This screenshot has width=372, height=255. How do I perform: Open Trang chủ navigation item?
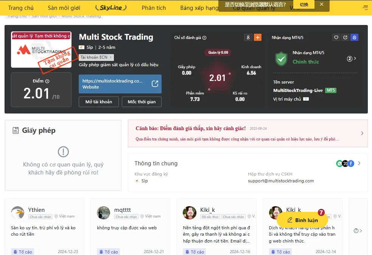point(21,8)
